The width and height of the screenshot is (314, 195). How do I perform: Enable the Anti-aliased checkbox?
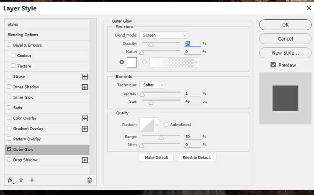click(166, 124)
